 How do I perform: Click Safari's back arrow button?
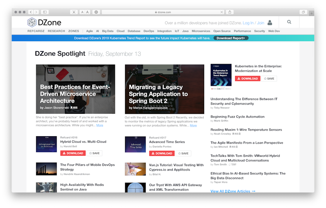[31, 12]
